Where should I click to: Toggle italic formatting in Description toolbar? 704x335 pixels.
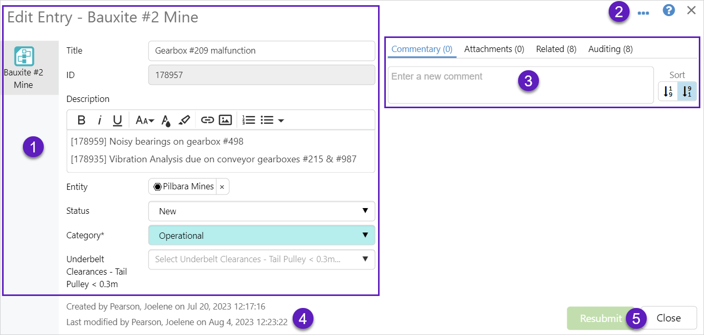coord(99,120)
